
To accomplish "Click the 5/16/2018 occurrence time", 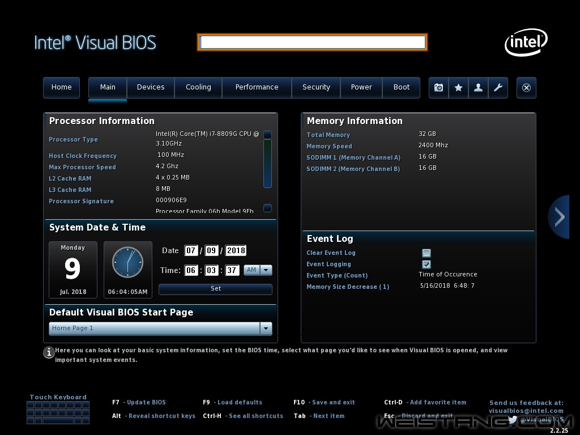I will coord(447,285).
